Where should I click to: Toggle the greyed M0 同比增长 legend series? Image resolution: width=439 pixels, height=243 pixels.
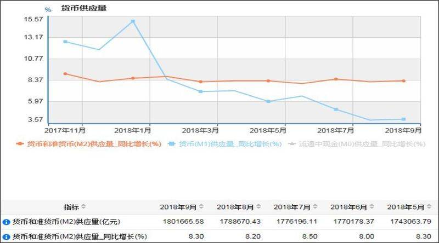point(357,144)
